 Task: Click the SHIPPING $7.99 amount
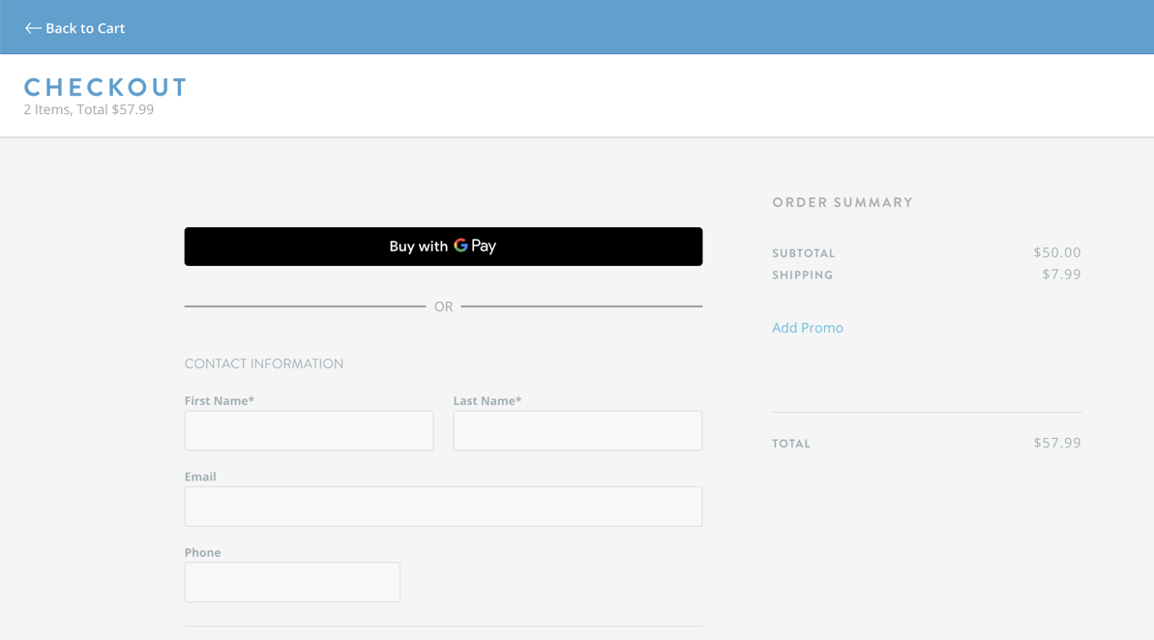(x=1062, y=275)
